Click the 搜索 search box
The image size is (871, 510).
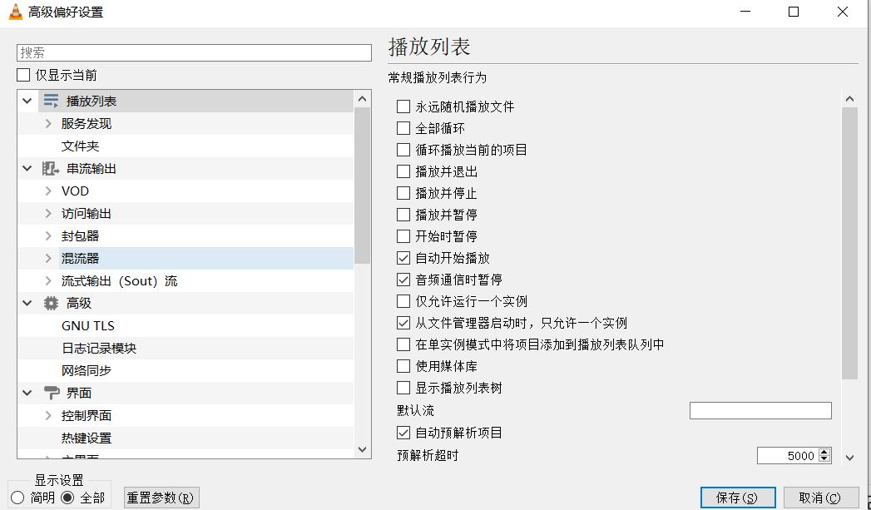tap(194, 52)
